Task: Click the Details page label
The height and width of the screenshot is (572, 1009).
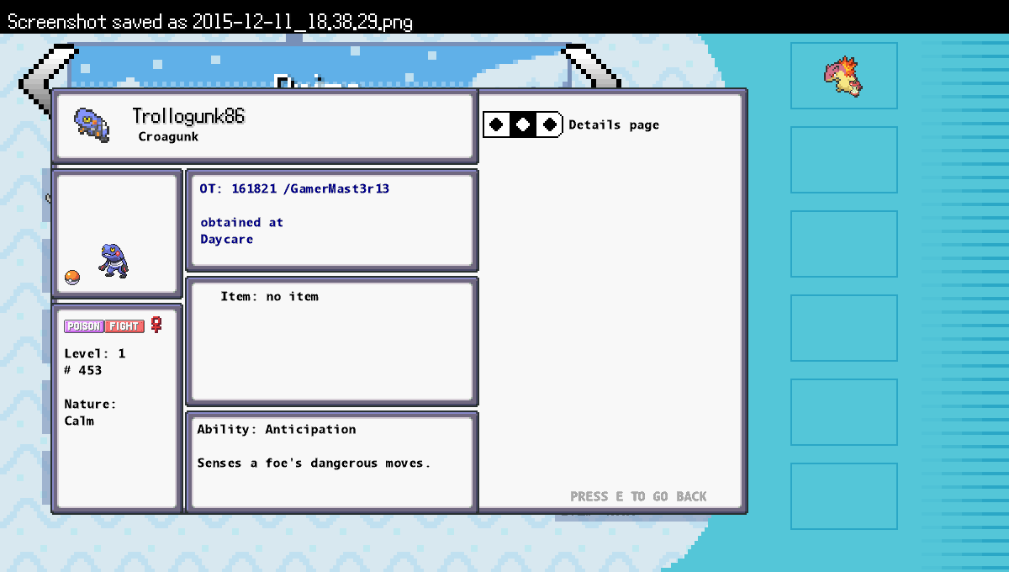Action: click(x=614, y=125)
